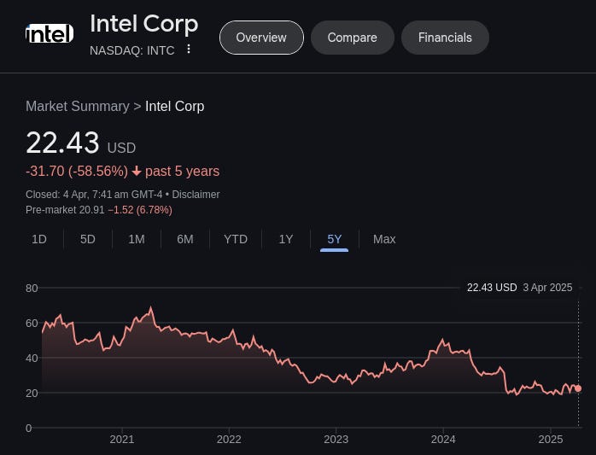The image size is (596, 455).
Task: Select the 5D time range
Action: [x=88, y=239]
